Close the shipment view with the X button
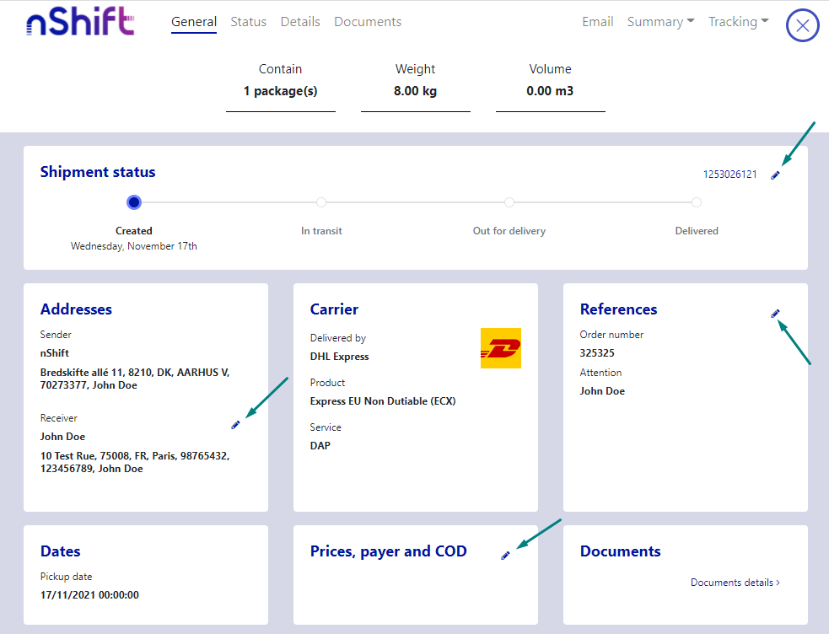The height and width of the screenshot is (634, 829). click(x=802, y=26)
